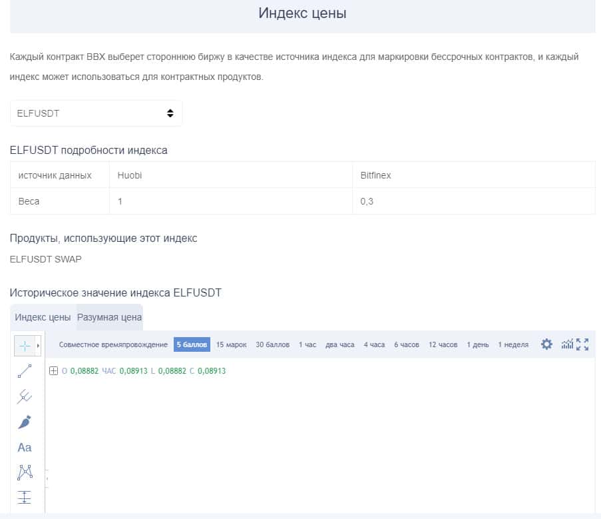
Task: Expand the OHLC legend plus icon
Action: click(54, 370)
